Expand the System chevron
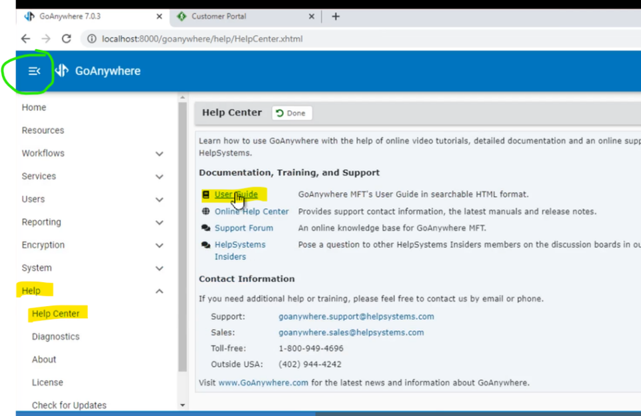Screen dimensions: 641x416 [159, 268]
